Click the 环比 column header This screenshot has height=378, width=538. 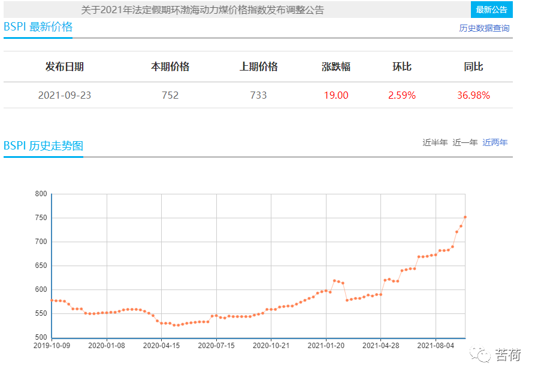coord(402,66)
